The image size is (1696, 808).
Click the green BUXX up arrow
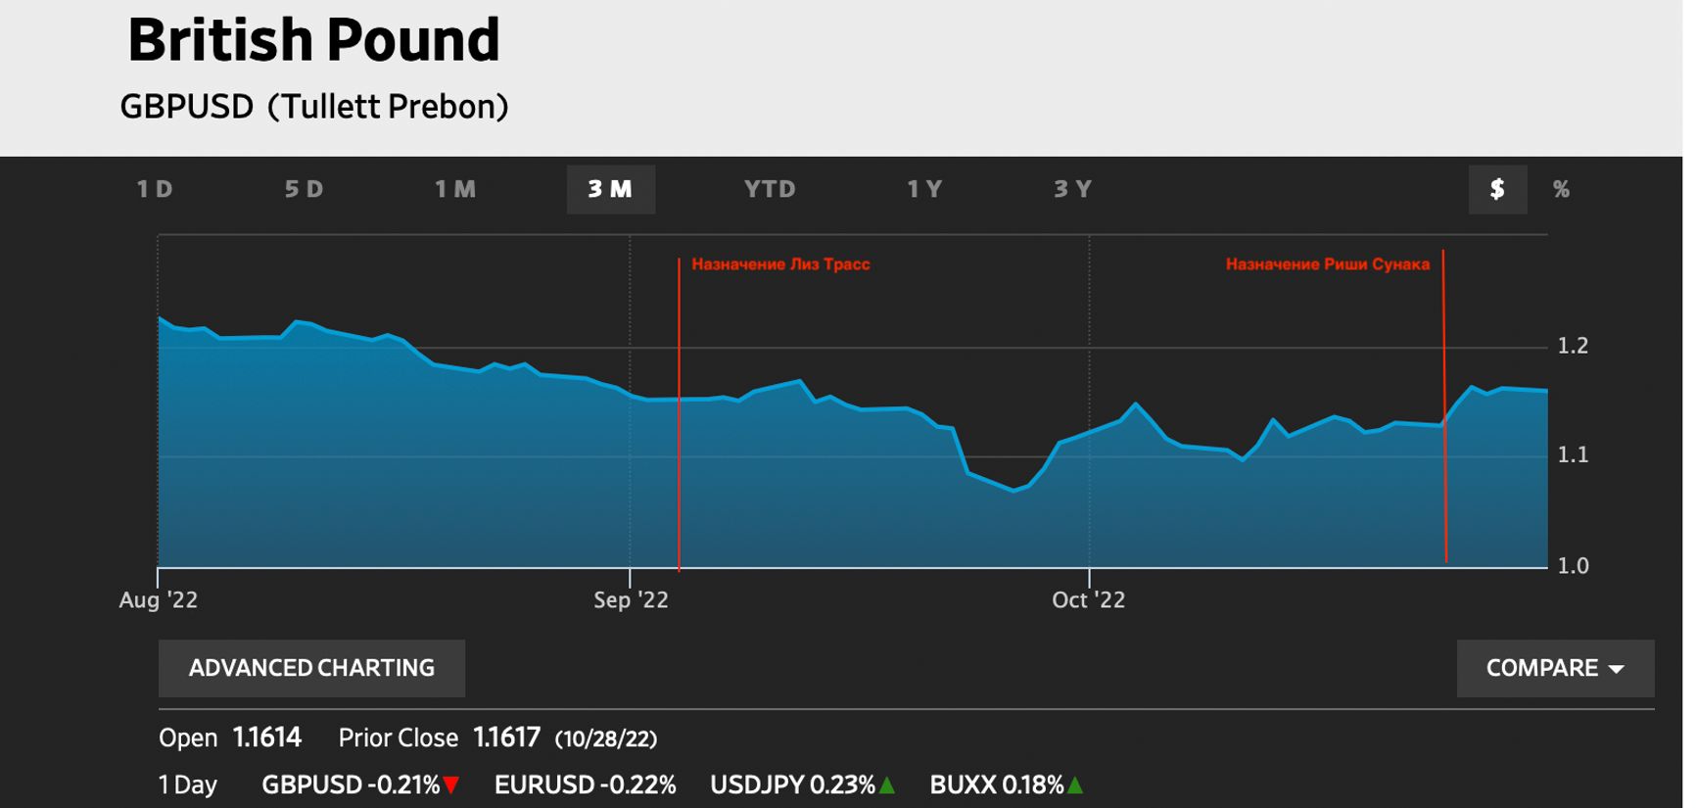[1075, 785]
